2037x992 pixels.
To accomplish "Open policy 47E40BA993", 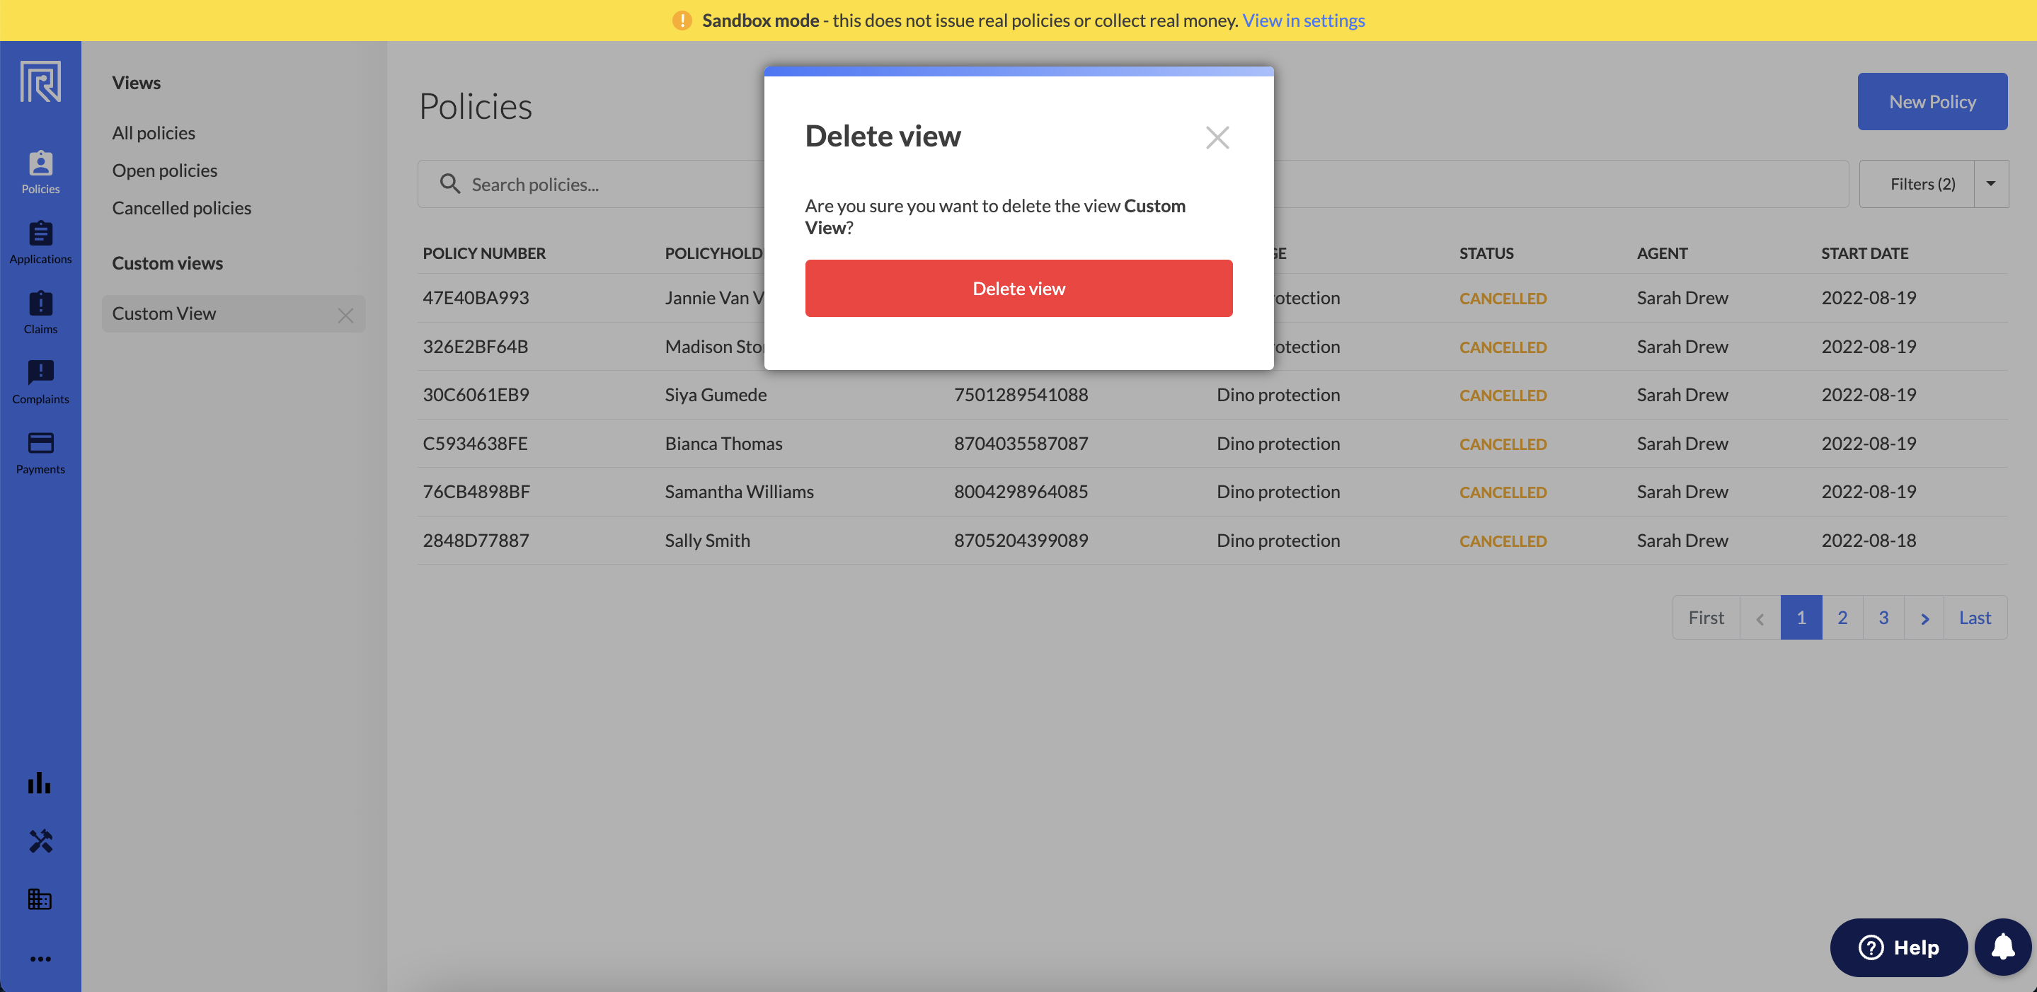I will tap(475, 297).
